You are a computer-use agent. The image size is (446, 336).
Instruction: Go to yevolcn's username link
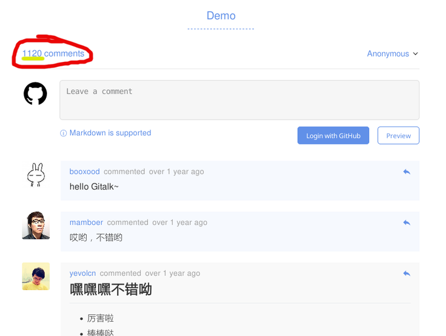click(82, 273)
